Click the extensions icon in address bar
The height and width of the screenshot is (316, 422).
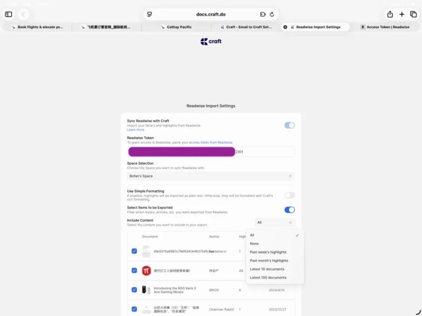[x=263, y=14]
